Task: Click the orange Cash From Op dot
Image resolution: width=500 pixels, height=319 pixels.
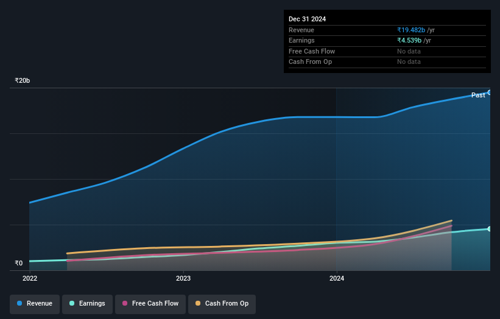Action: [198, 303]
